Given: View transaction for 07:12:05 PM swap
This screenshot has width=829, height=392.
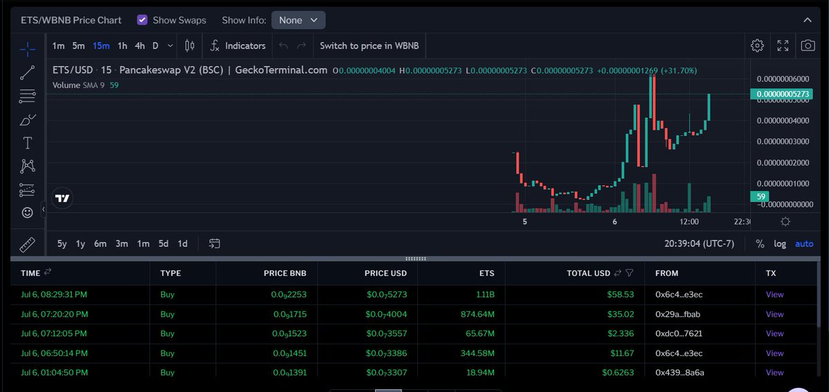Looking at the screenshot, I should (x=774, y=333).
